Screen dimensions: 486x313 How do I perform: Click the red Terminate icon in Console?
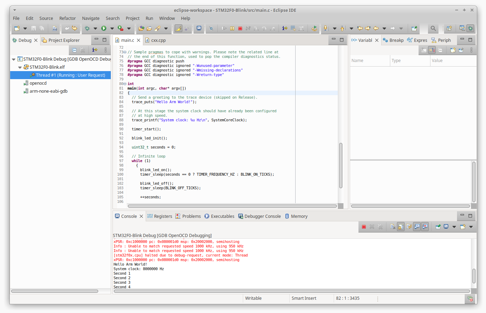coord(364,227)
